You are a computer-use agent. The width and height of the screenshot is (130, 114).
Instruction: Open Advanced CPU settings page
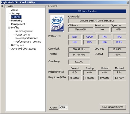point(24,49)
